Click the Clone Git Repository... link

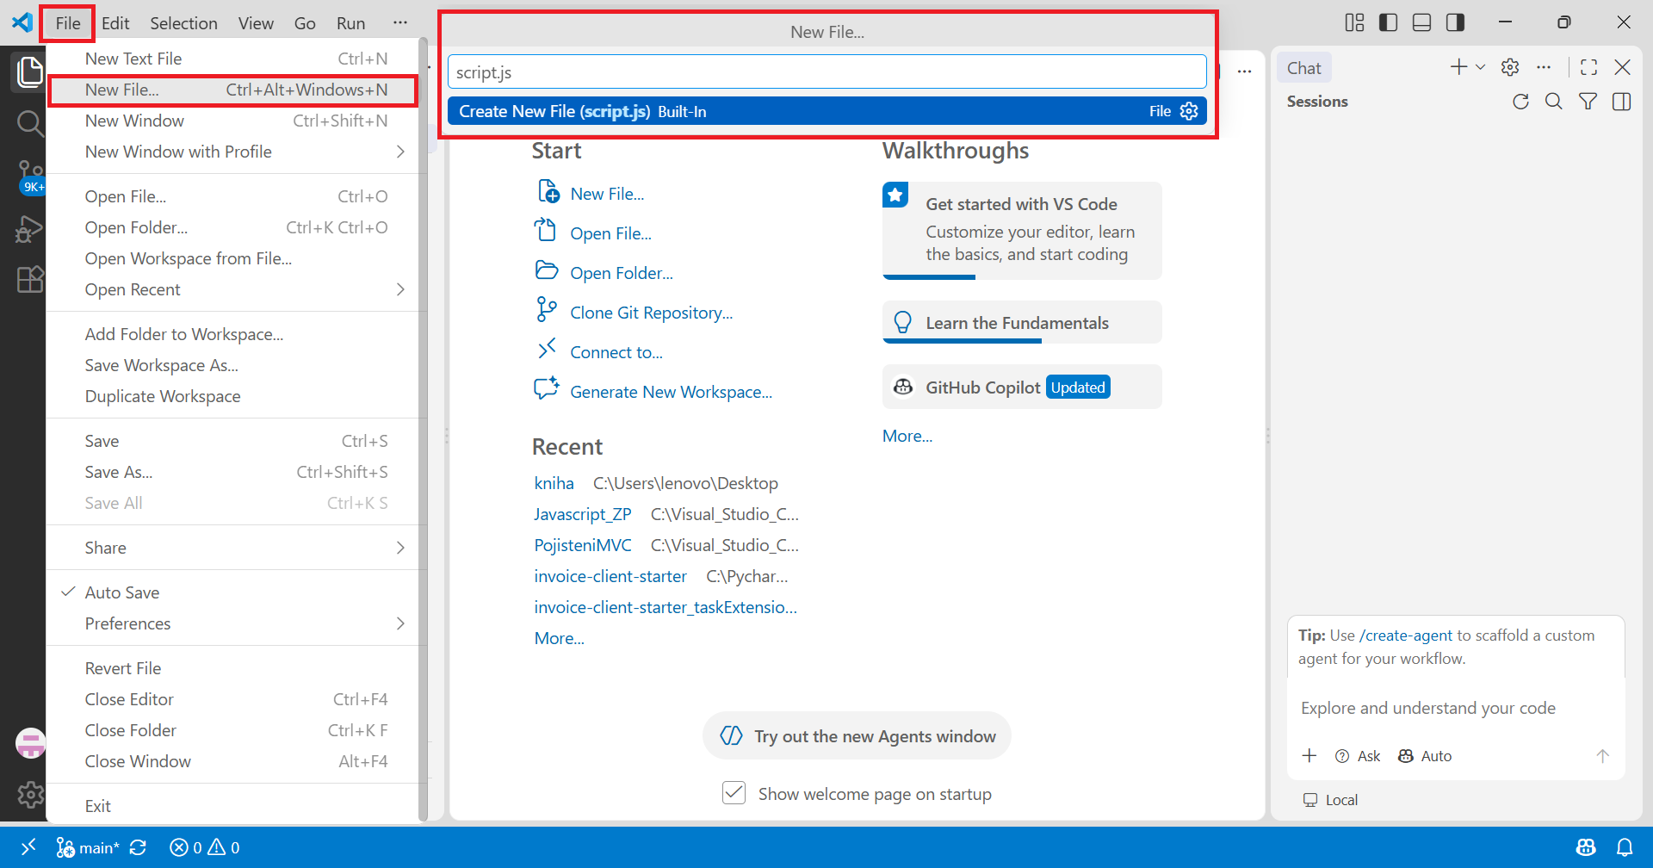click(x=651, y=313)
